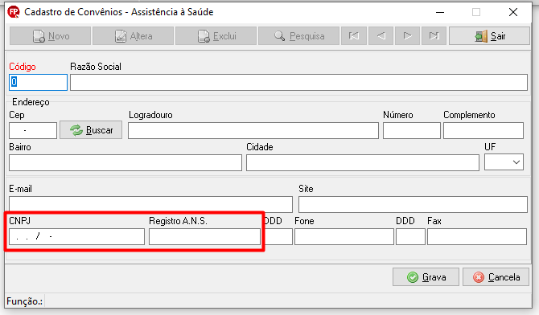Click the Razão Social text field

click(x=298, y=83)
